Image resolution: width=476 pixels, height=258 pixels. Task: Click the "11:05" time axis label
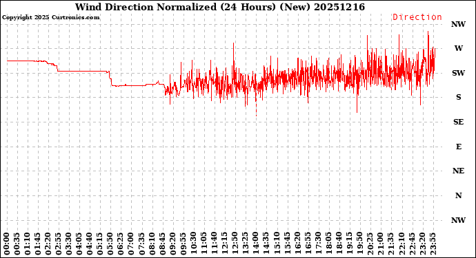click(x=204, y=244)
